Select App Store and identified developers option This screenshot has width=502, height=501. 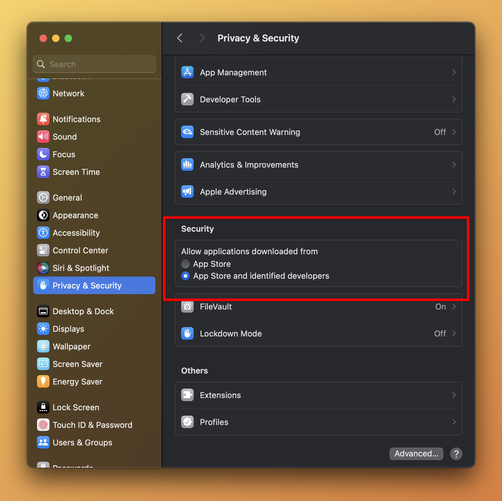pyautogui.click(x=186, y=276)
